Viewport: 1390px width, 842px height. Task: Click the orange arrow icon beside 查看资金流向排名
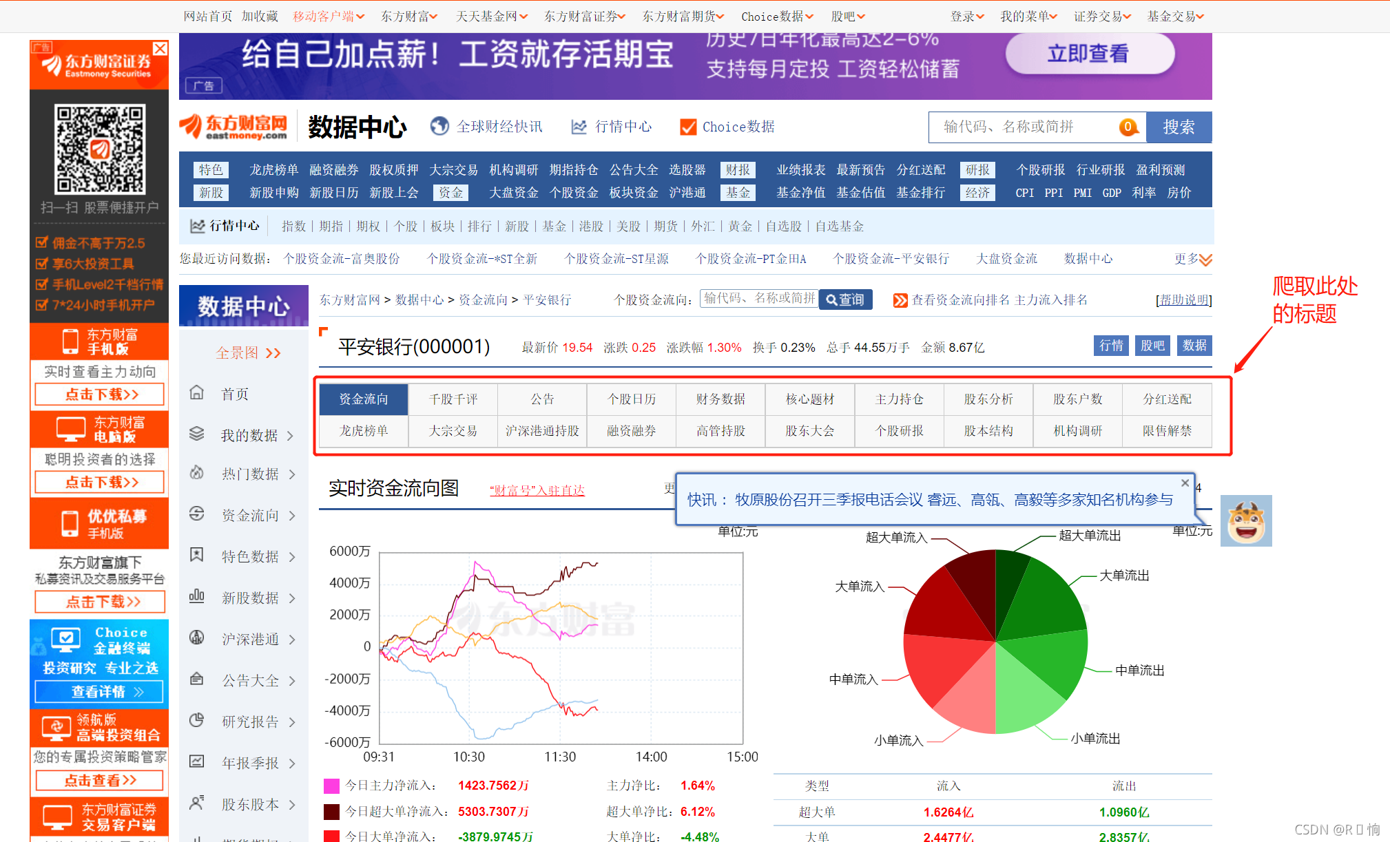900,300
